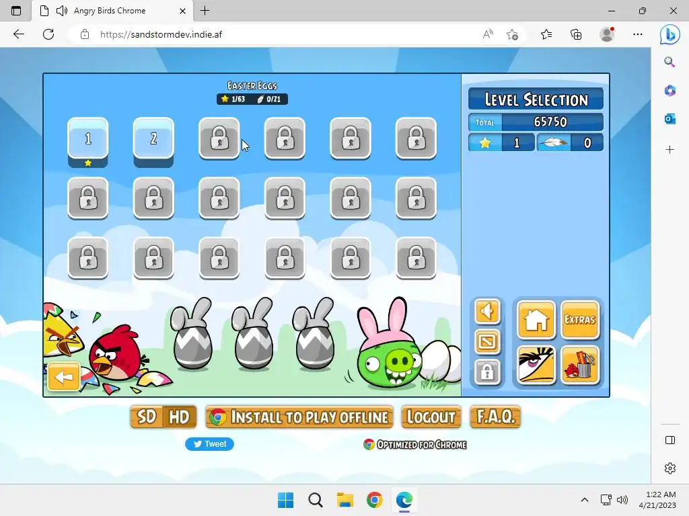This screenshot has height=516, width=689.
Task: Click the browser back arrow
Action: 18,34
